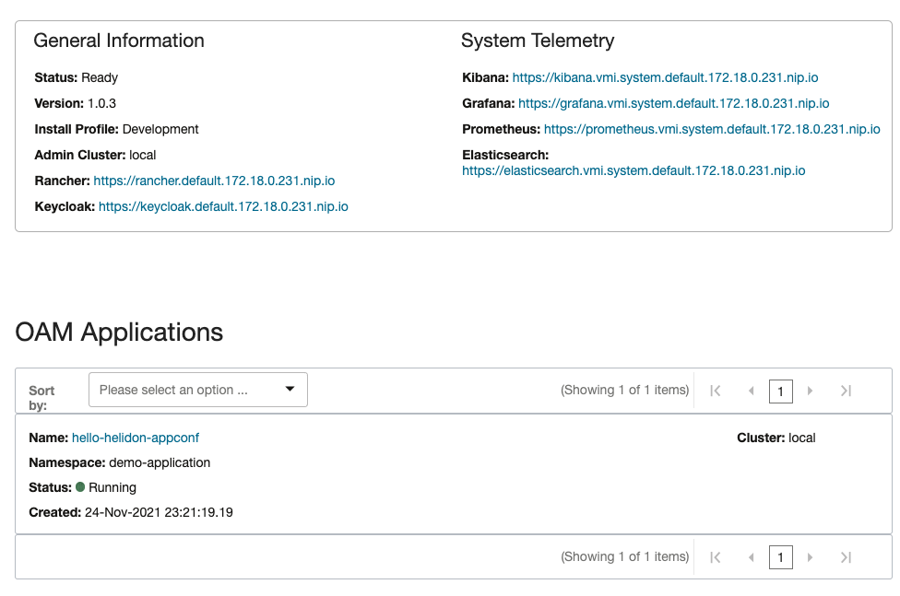This screenshot has height=596, width=900.
Task: Go to first page in bottom pagination
Action: (x=716, y=557)
